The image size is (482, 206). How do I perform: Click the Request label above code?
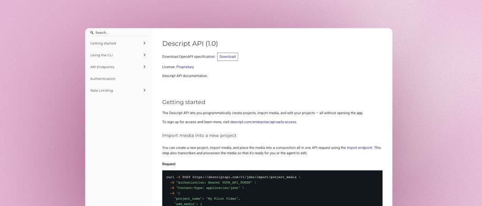(x=169, y=164)
